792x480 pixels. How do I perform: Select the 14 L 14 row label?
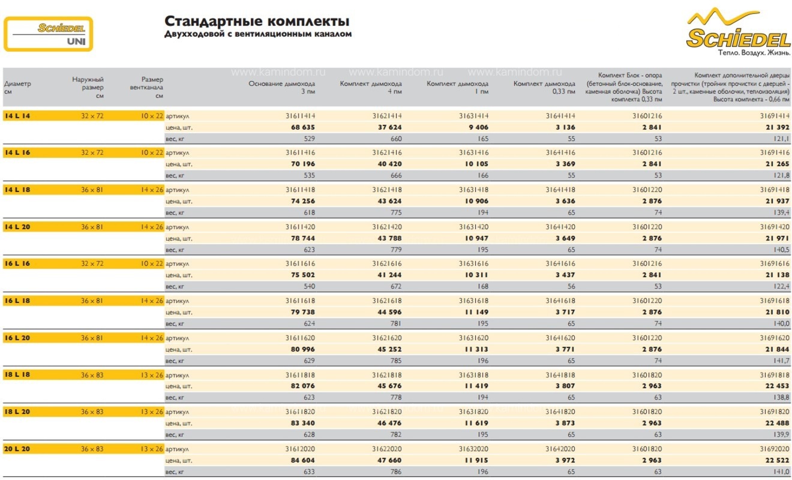(x=17, y=116)
